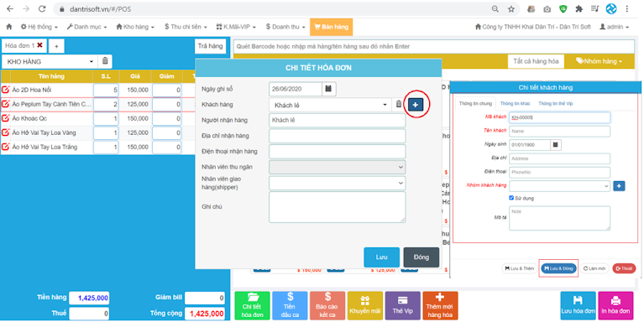
Task: Close Hóa đơn 1 tab with red X
Action: (x=39, y=45)
